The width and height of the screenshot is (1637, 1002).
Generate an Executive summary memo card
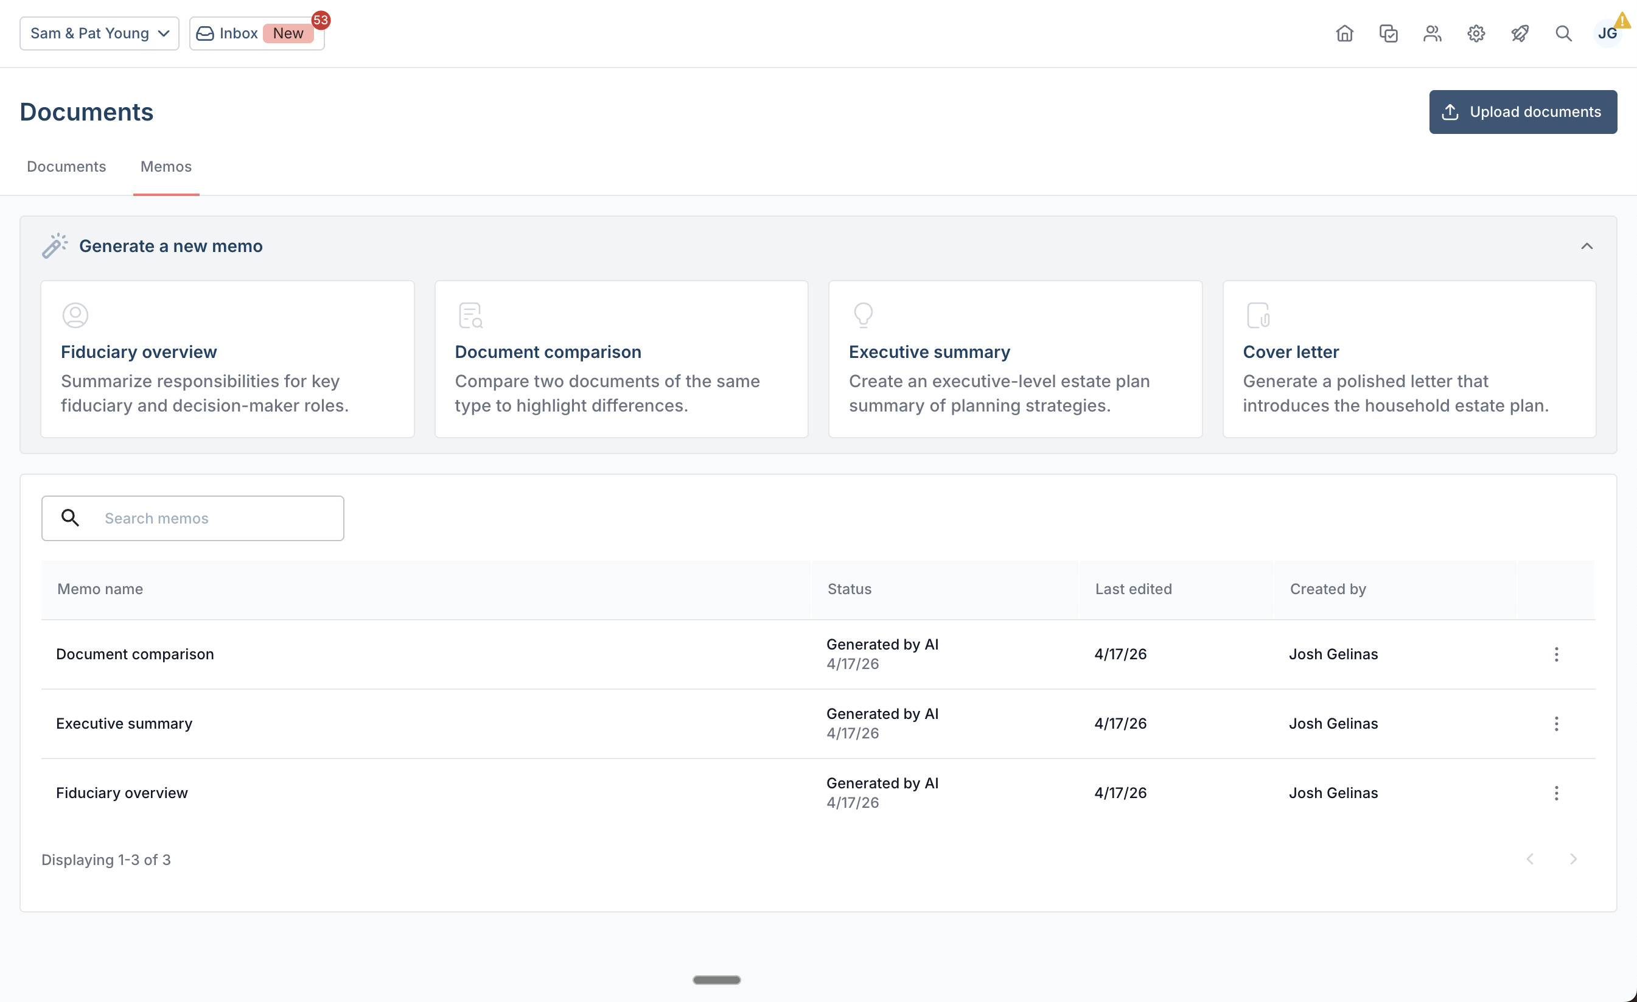click(x=1015, y=359)
